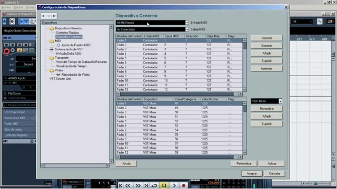Click the Reinicializar button
The image size is (337, 189).
[244, 164]
